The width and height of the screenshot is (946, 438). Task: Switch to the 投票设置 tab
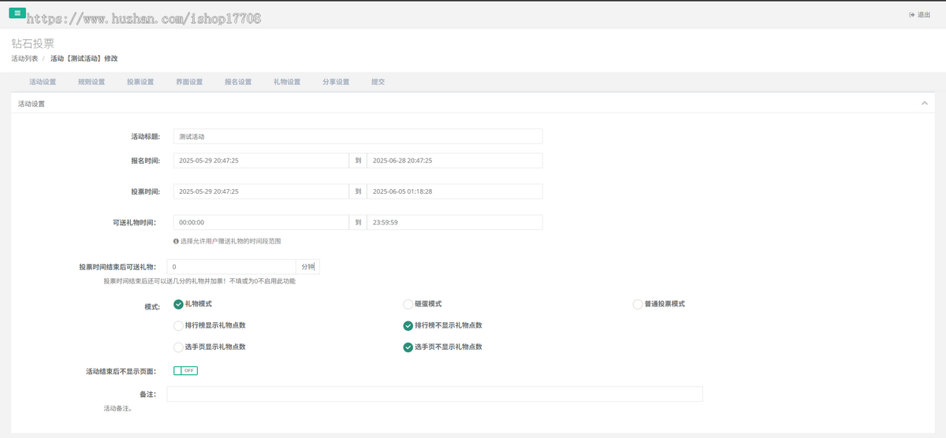click(140, 82)
